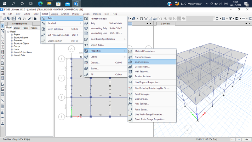This screenshot has width=252, height=142.
Task: Click the Groups selection icon
Action: (86, 62)
